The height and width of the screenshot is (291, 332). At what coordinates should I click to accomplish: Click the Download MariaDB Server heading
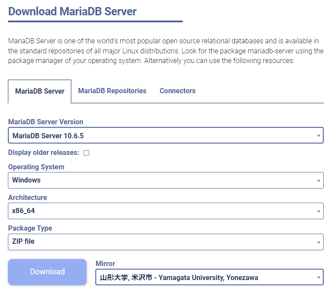(72, 11)
